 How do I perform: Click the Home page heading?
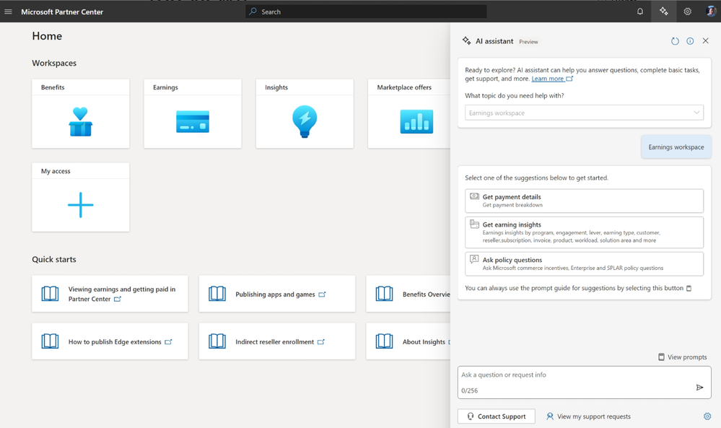47,36
